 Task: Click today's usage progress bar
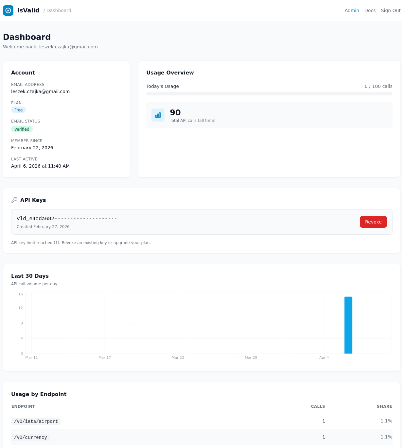click(269, 94)
